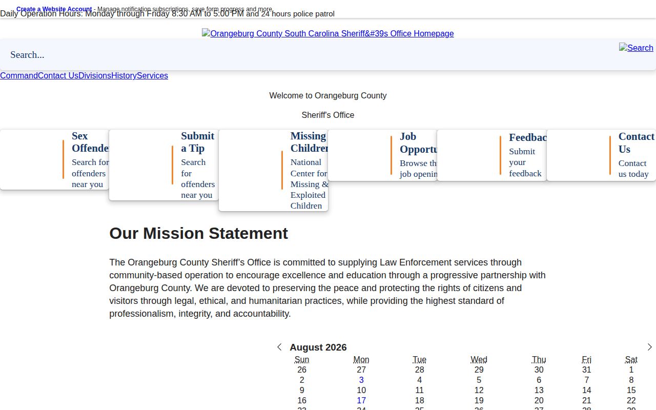Screen dimensions: 656x410
Task: Open the Command menu item
Action: pos(19,75)
